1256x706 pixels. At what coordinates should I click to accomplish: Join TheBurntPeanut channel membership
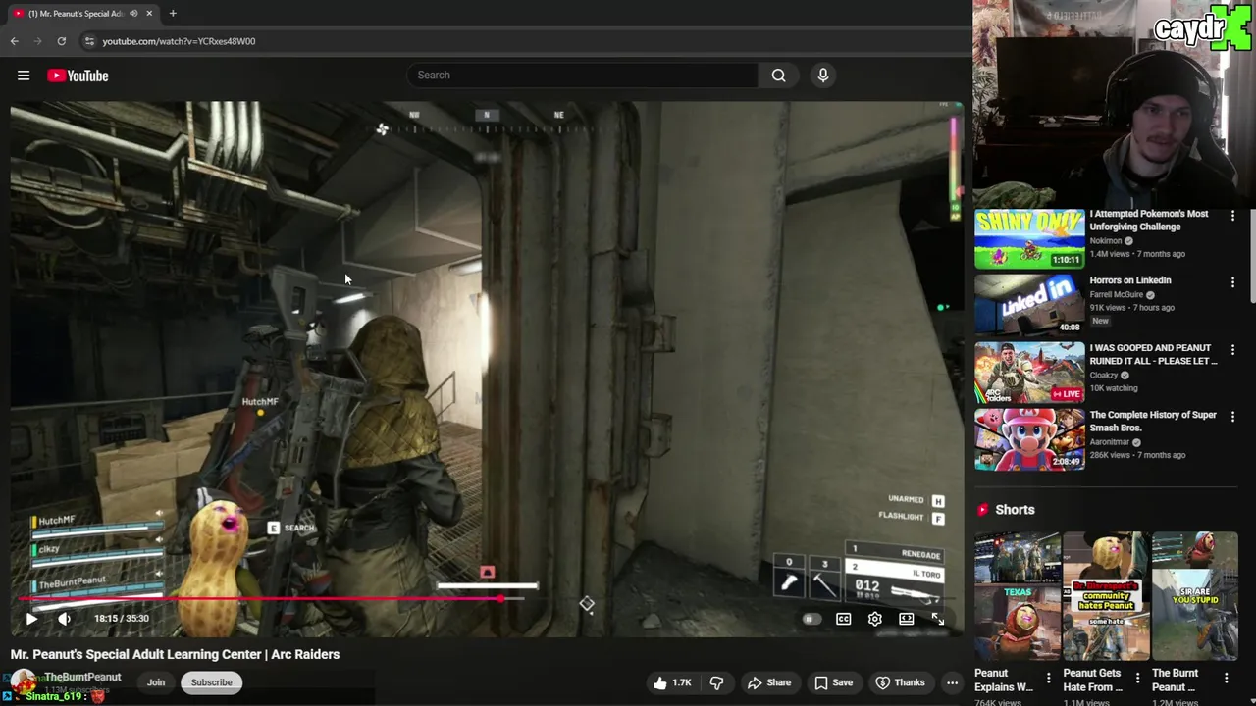pos(156,682)
